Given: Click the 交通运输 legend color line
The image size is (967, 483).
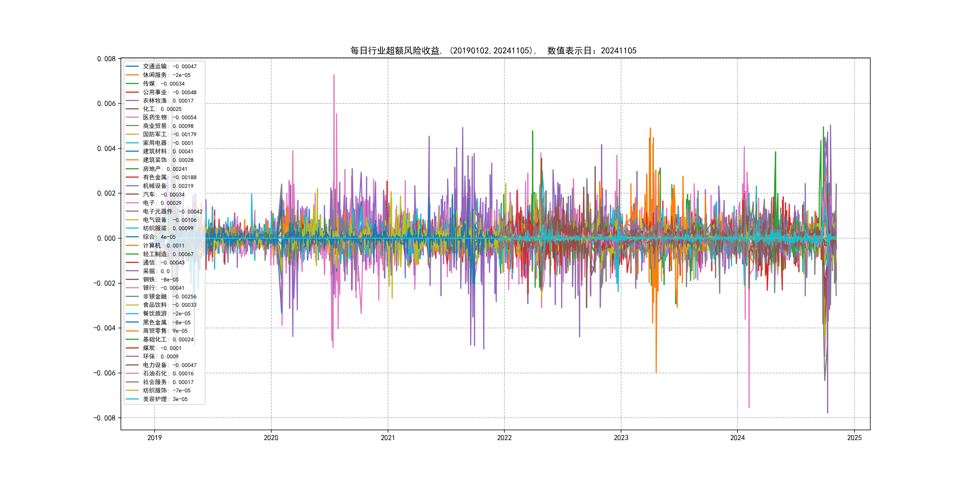Looking at the screenshot, I should pos(132,66).
